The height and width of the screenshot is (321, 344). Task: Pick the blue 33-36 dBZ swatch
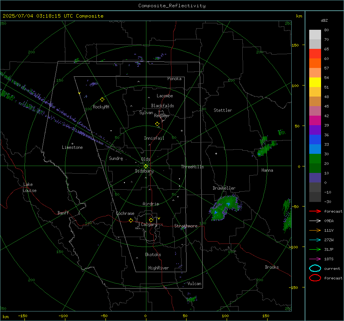[x=315, y=140]
